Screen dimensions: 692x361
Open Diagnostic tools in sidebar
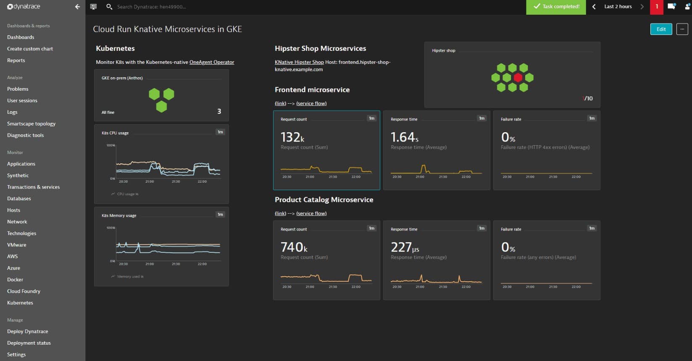coord(25,135)
